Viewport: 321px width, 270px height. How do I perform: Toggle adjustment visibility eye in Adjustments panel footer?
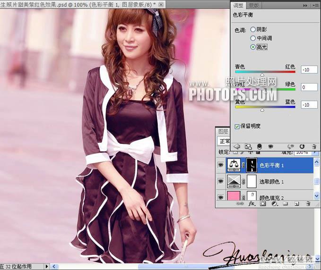point(270,146)
